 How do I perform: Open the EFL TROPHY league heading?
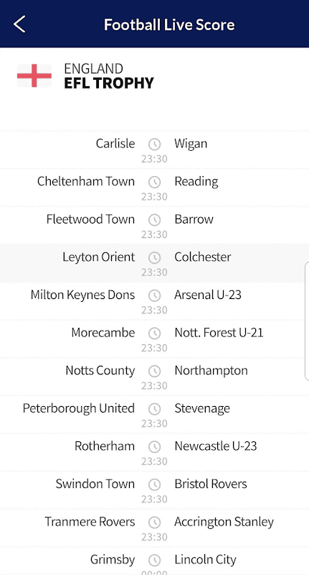[109, 83]
